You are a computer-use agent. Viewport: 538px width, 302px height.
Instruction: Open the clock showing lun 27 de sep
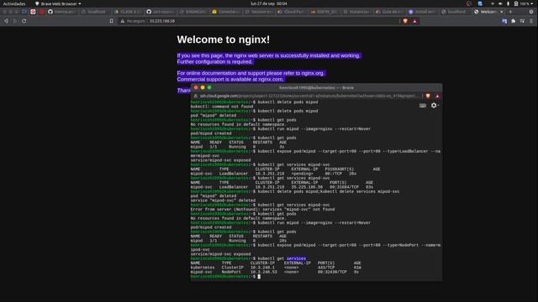[269, 3]
